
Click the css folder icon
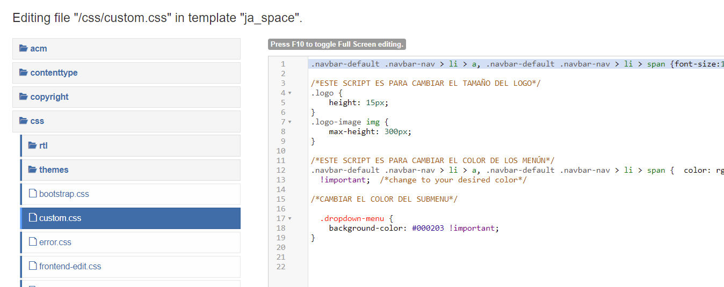pyautogui.click(x=24, y=121)
